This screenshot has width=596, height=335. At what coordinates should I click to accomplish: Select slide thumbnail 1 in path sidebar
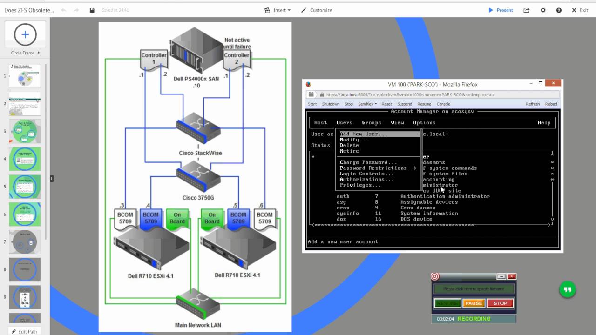tap(25, 76)
